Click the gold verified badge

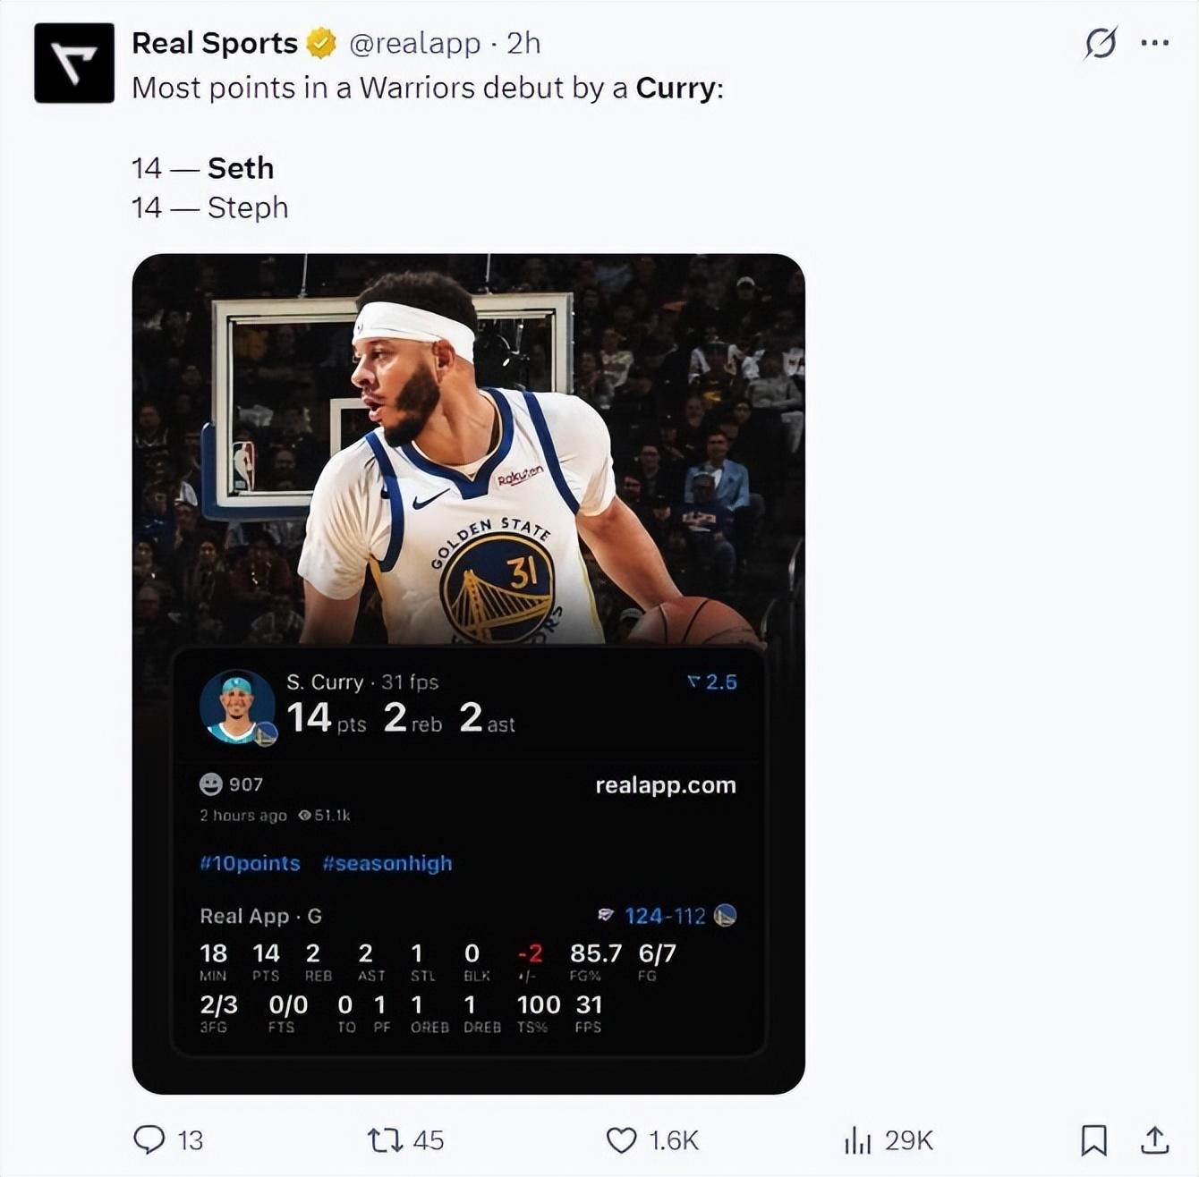321,43
